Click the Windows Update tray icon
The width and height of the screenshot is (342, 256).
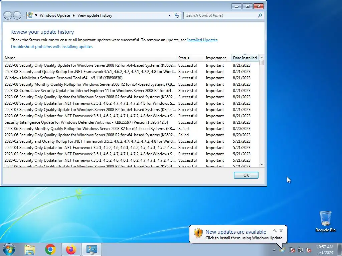tap(283, 250)
